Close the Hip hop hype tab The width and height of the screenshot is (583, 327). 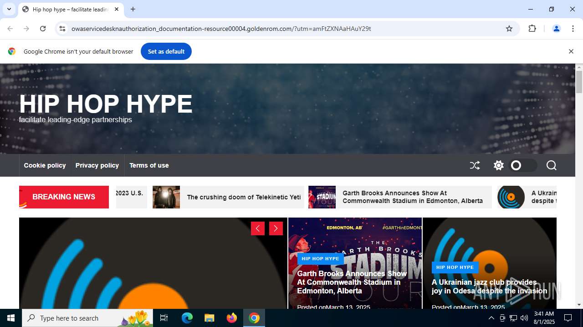point(117,9)
